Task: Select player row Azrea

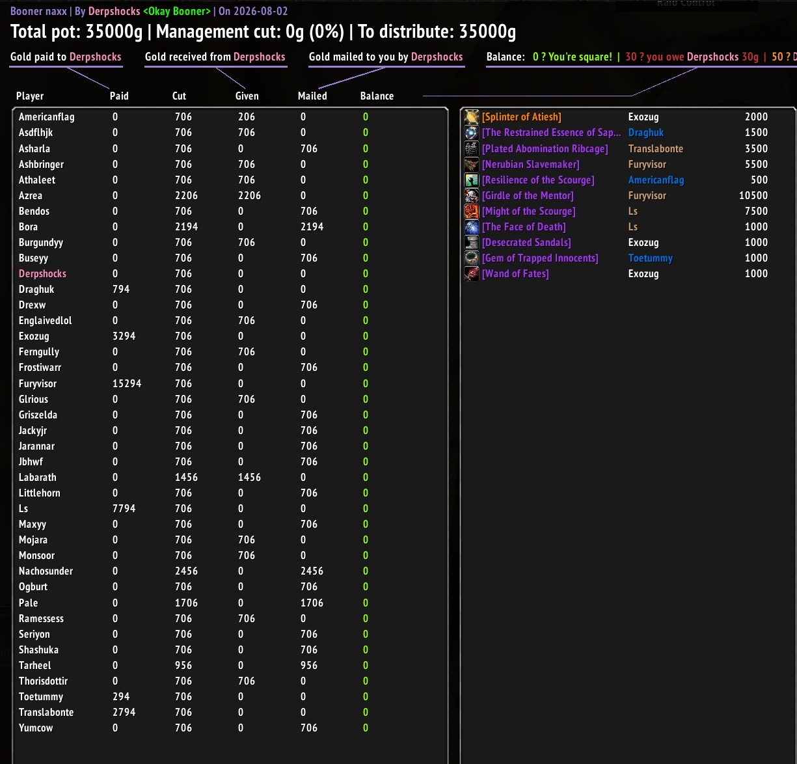Action: tap(230, 195)
